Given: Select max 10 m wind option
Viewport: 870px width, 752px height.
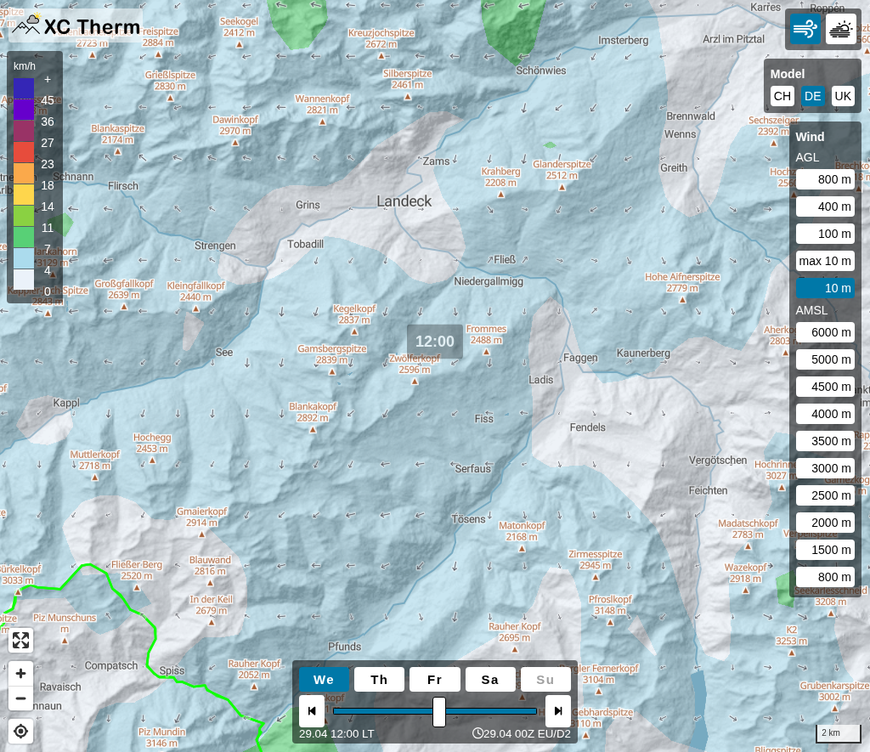Looking at the screenshot, I should point(825,261).
